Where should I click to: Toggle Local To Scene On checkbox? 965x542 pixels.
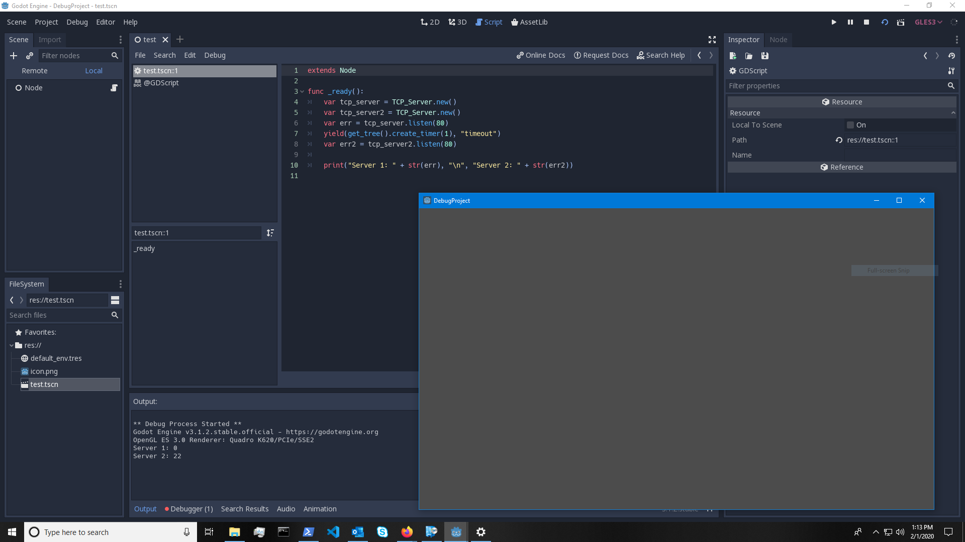click(x=850, y=125)
